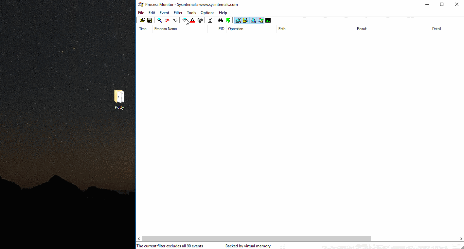464x249 pixels.
Task: Open the Tools menu
Action: point(191,13)
